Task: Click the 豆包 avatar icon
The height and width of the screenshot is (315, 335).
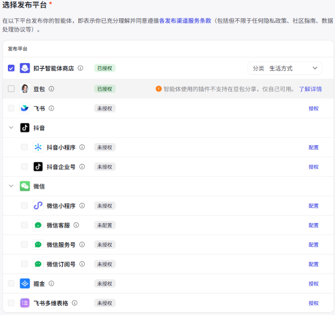Action: (25, 89)
